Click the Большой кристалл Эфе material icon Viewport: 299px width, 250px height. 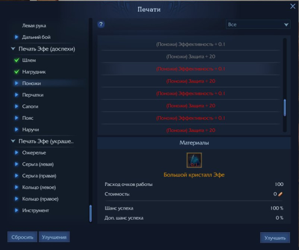pyautogui.click(x=194, y=160)
